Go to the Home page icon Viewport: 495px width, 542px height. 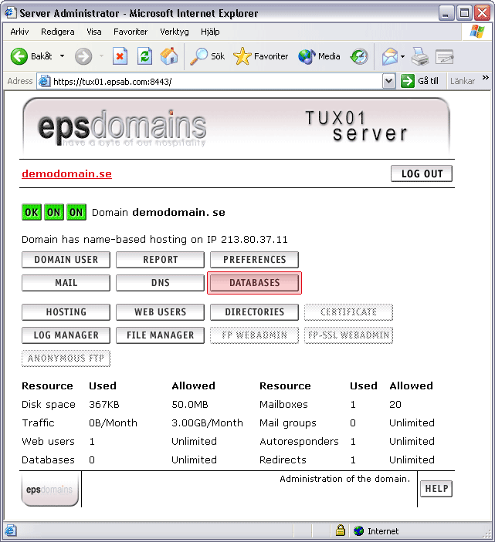(169, 56)
